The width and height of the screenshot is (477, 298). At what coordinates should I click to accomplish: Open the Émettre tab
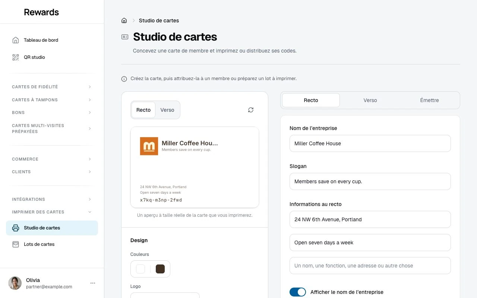(x=429, y=100)
